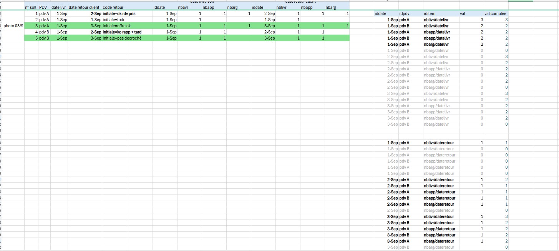Select bold '2-Sep' beside 'initiale=ok rdv pris'

click(96, 13)
